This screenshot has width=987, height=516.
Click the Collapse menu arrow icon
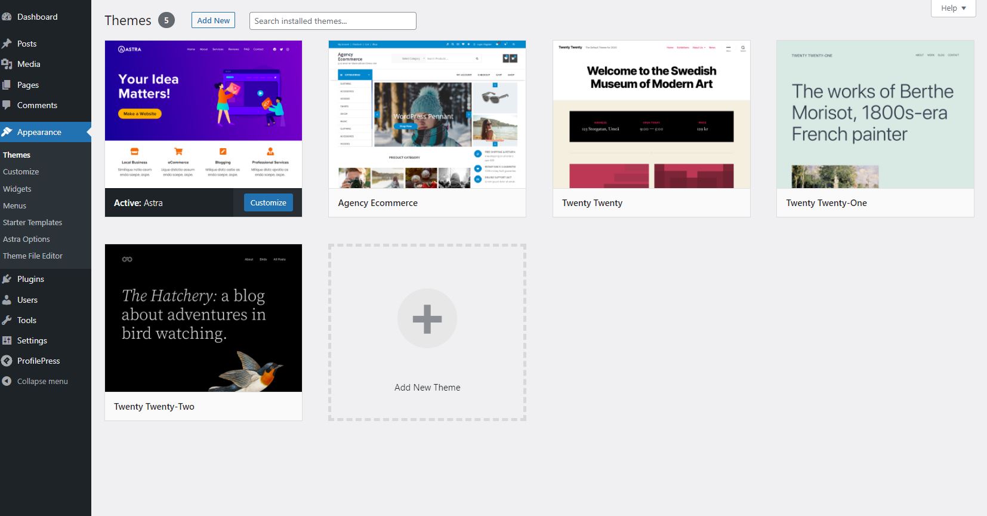pos(7,381)
